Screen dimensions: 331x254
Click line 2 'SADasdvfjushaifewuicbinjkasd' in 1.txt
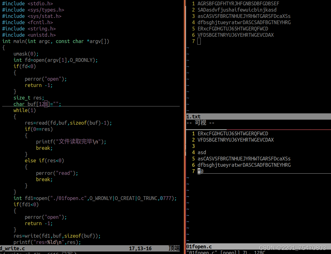[x=237, y=10]
